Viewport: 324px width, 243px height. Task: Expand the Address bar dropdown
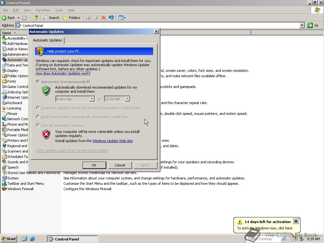[x=302, y=25]
